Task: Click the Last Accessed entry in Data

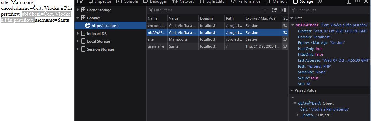Action: point(334,60)
